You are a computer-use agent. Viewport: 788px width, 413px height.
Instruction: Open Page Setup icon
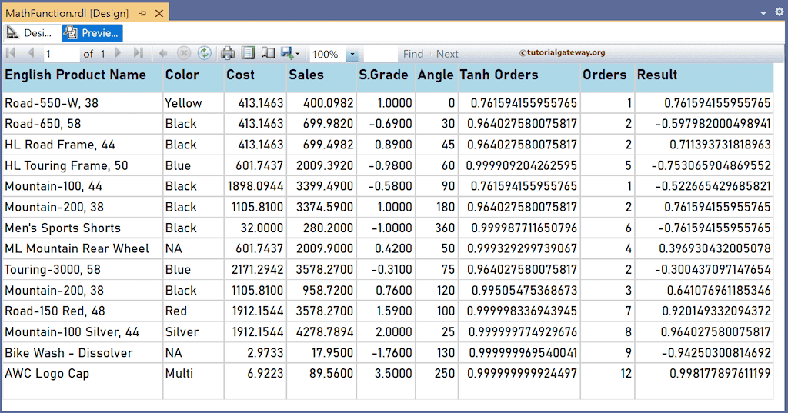tap(268, 53)
